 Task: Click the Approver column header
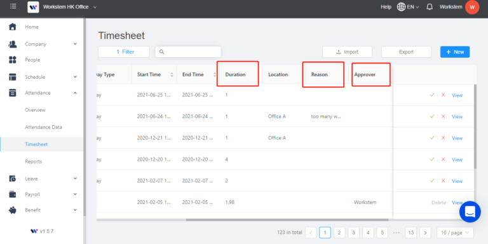[x=365, y=75]
